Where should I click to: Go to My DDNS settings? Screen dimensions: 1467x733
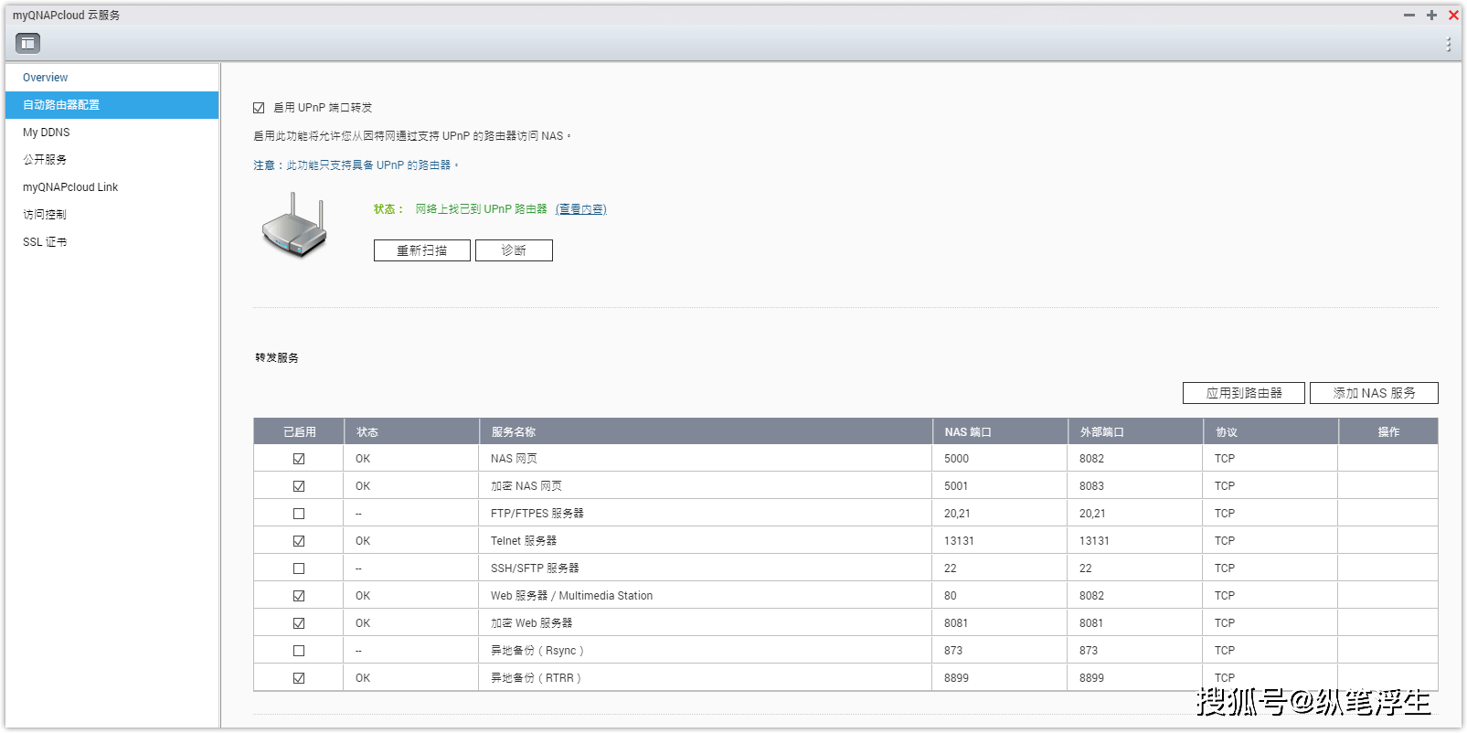(x=47, y=133)
